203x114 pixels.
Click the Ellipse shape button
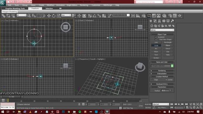pos(168,46)
